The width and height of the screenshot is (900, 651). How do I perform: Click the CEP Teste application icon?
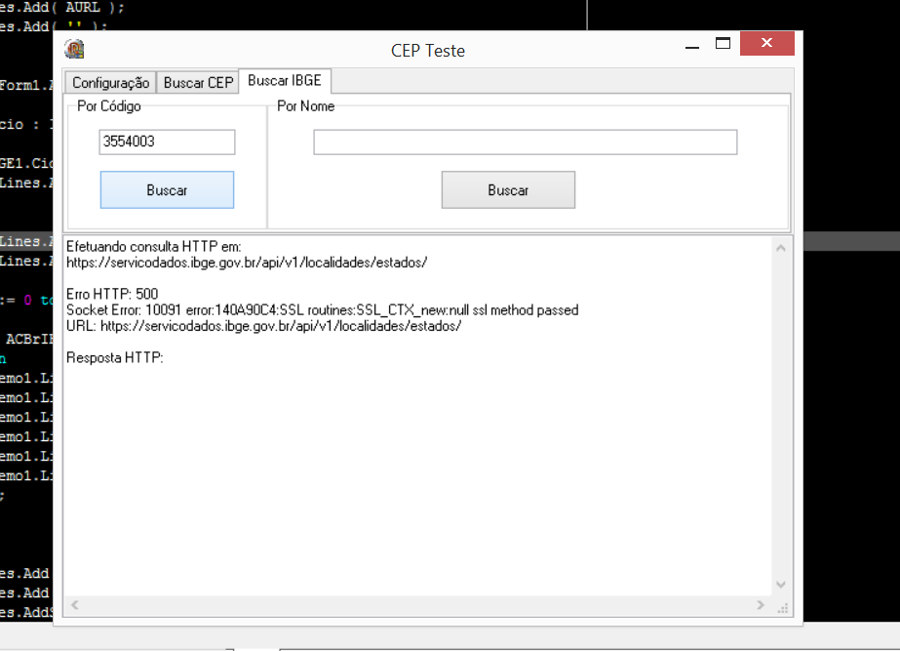click(74, 50)
